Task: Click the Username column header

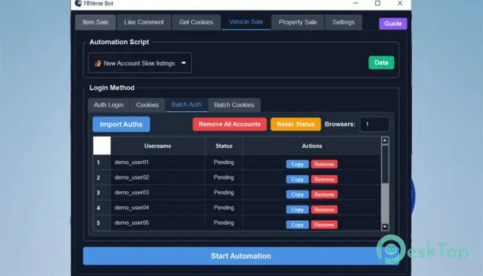Action: pos(158,146)
